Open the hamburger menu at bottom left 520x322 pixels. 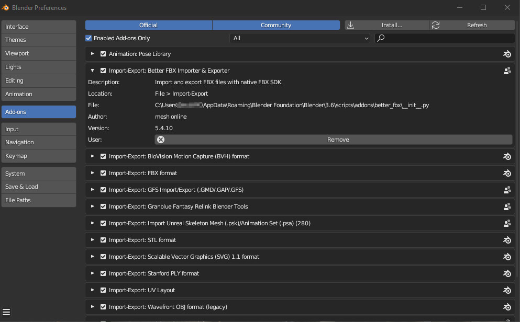[x=6, y=313]
